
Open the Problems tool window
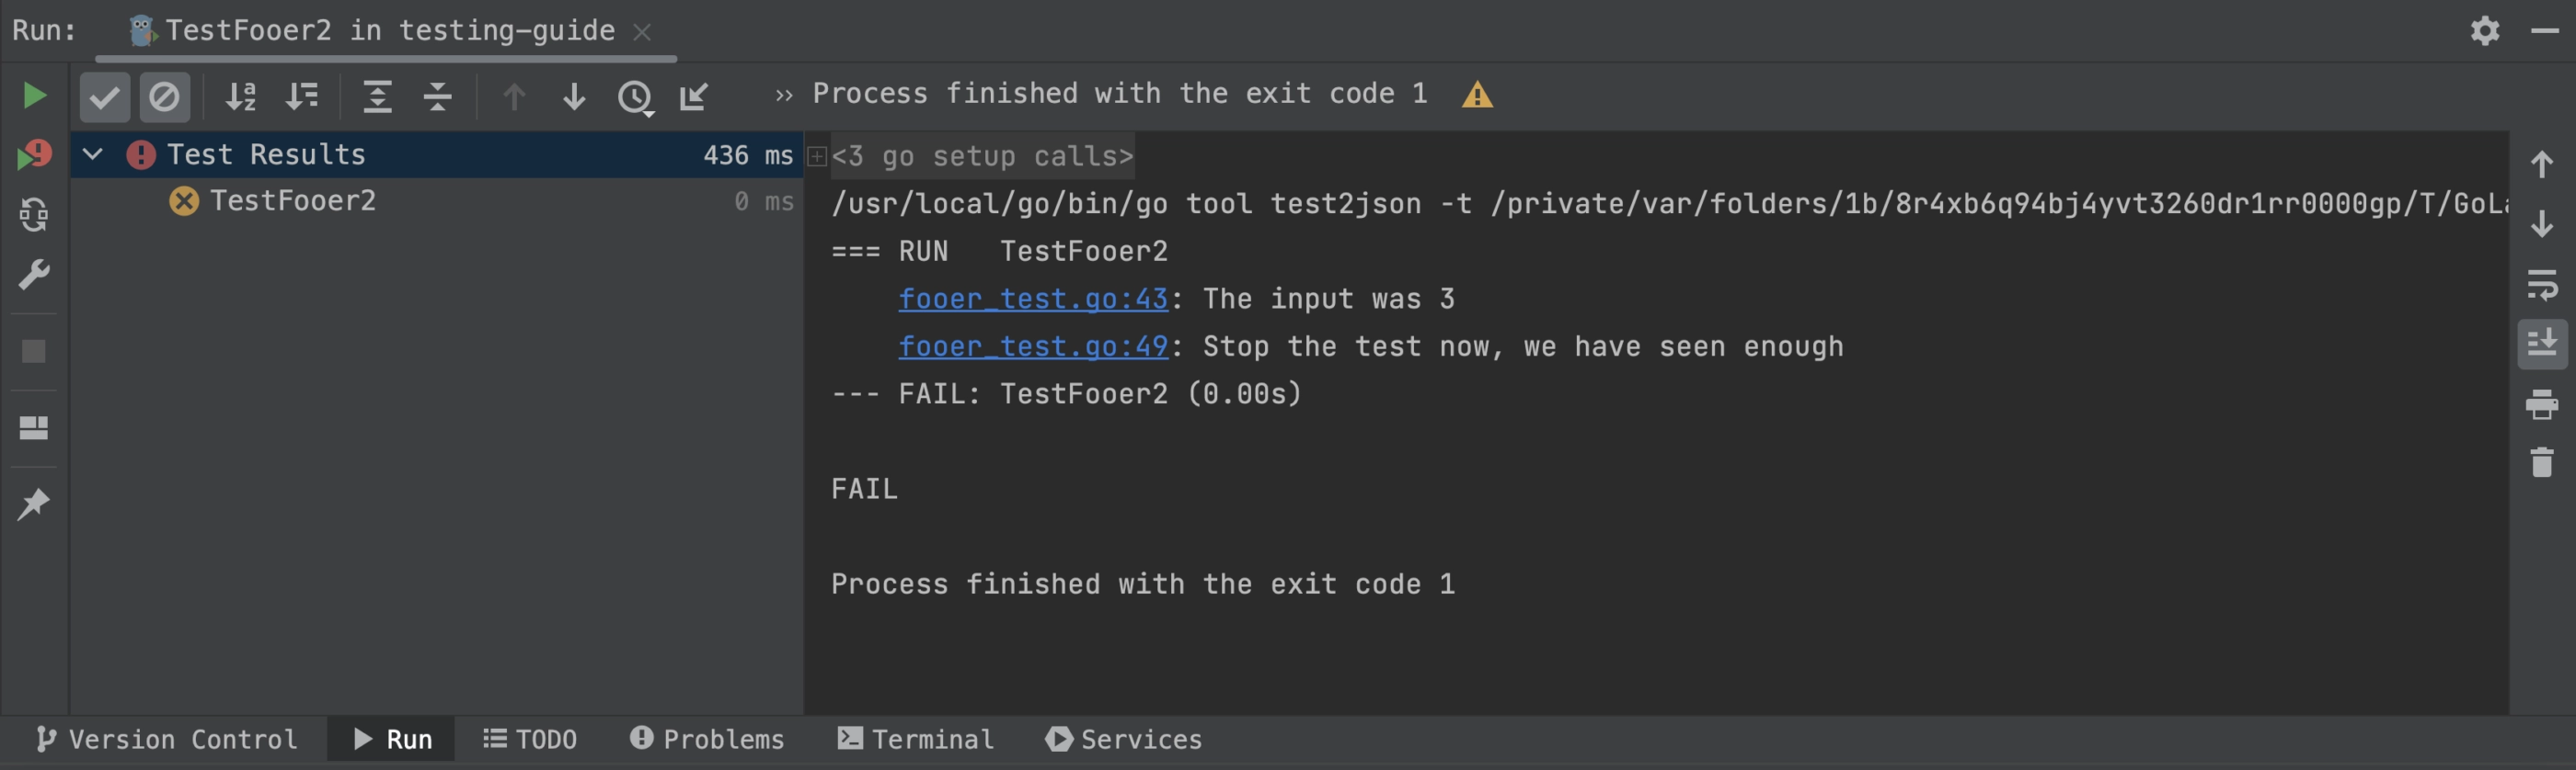coord(707,739)
